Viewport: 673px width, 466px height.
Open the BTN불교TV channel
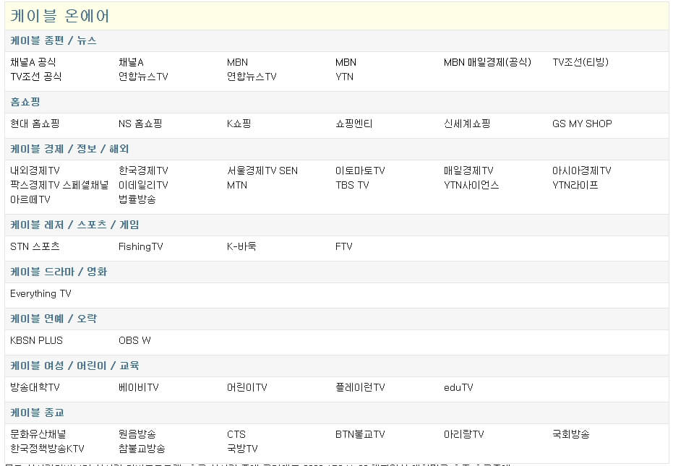[360, 434]
